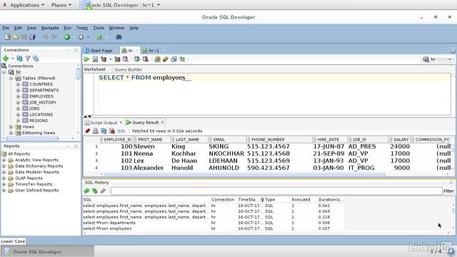
Task: Click the green Back navigation icon
Action: [67, 37]
